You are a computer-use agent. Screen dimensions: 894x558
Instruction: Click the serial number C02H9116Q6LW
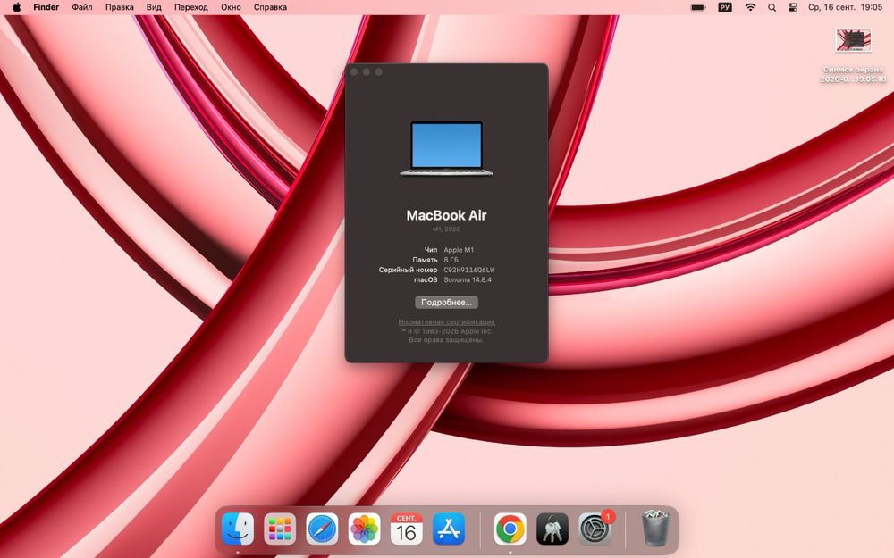click(x=469, y=270)
